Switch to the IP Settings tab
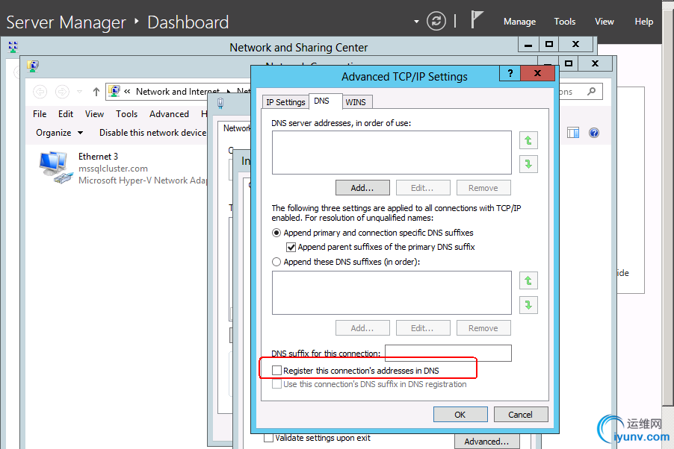Screen dimensions: 674x449 point(285,102)
